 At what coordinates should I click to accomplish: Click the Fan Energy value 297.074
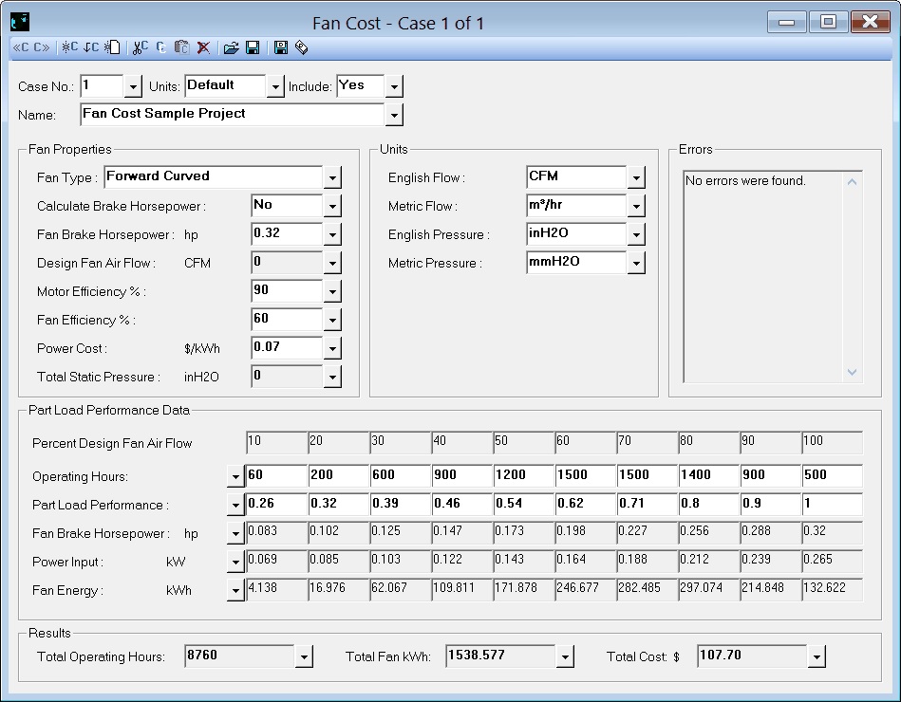[x=709, y=589]
